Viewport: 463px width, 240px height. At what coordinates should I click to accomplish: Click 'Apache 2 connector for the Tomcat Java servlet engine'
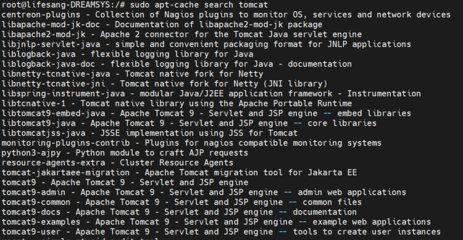(x=231, y=35)
